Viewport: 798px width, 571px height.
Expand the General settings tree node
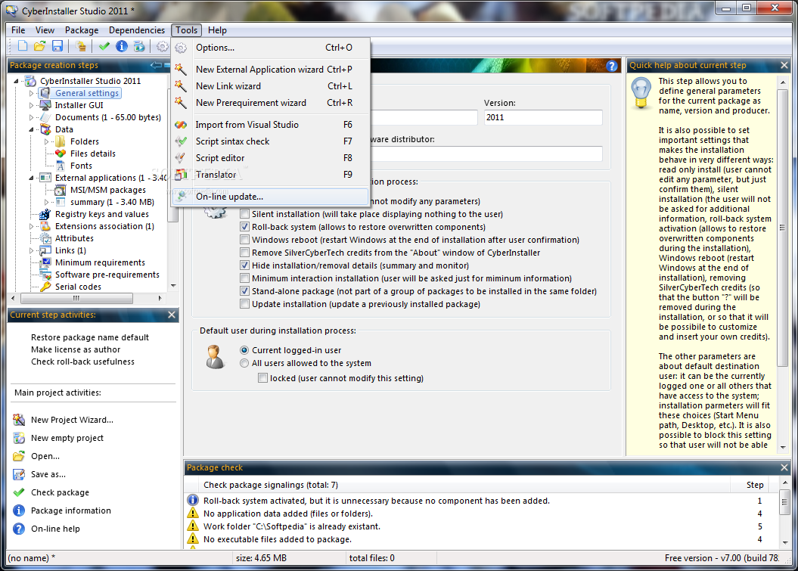click(32, 93)
